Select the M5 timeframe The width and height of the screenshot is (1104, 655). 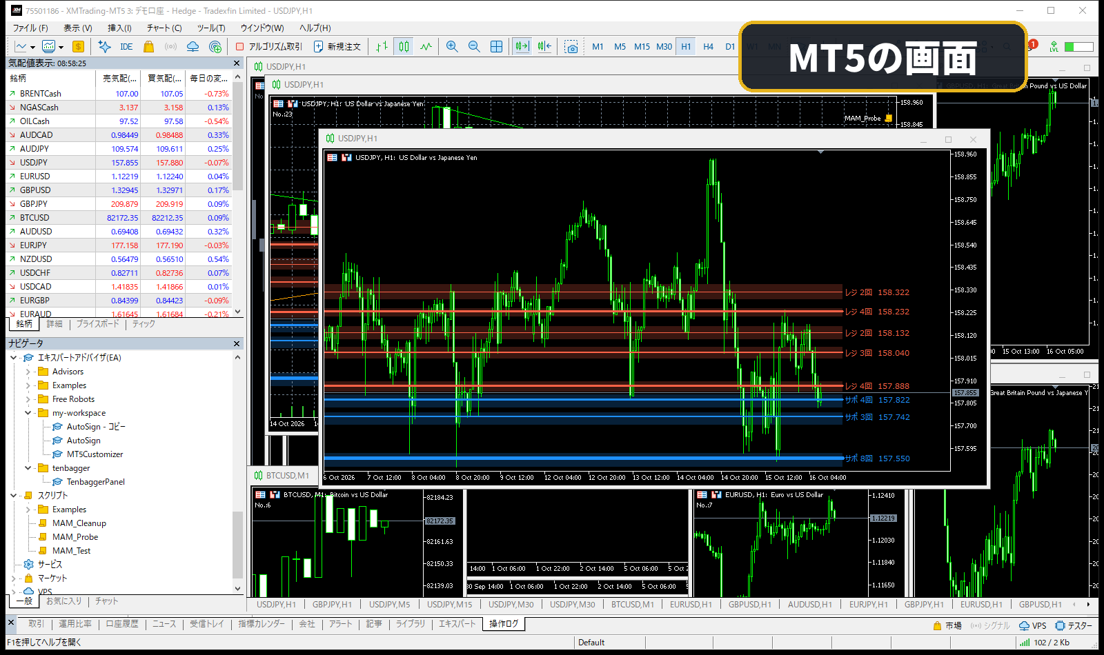[x=620, y=47]
